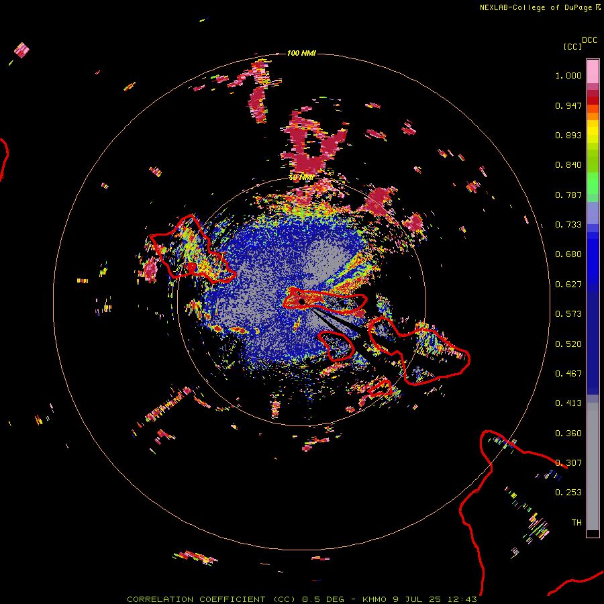Click the black radar site dot at center
Image resolution: width=604 pixels, height=604 pixels.
click(302, 301)
